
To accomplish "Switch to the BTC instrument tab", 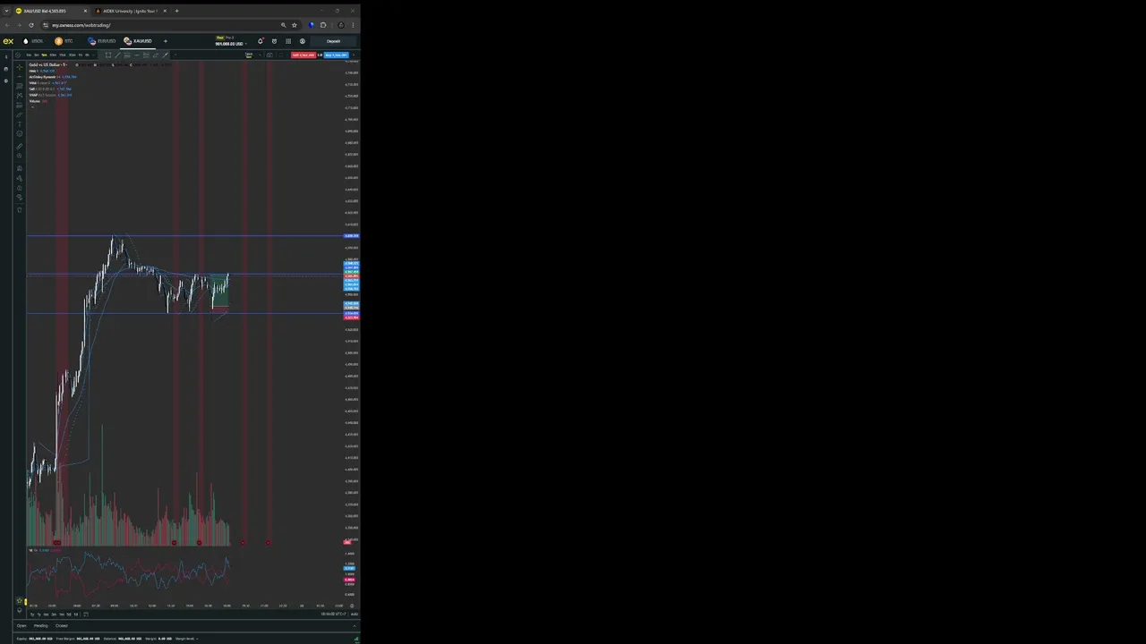I will click(x=64, y=41).
